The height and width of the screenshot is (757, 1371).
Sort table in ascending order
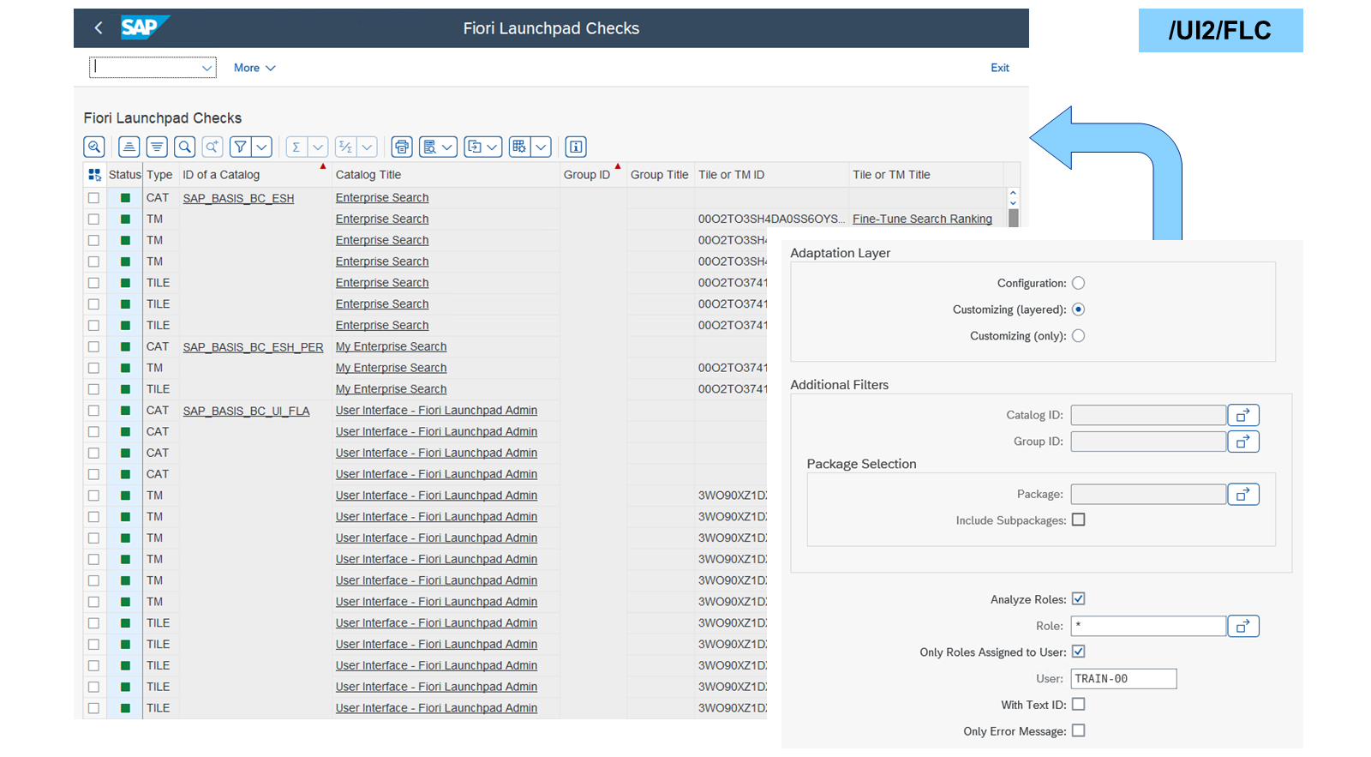129,147
